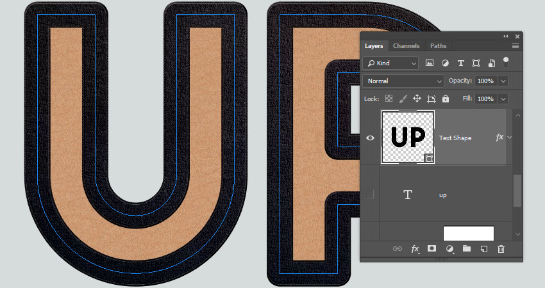Lock all with padlock icon
This screenshot has height=288, width=545.
tap(446, 99)
